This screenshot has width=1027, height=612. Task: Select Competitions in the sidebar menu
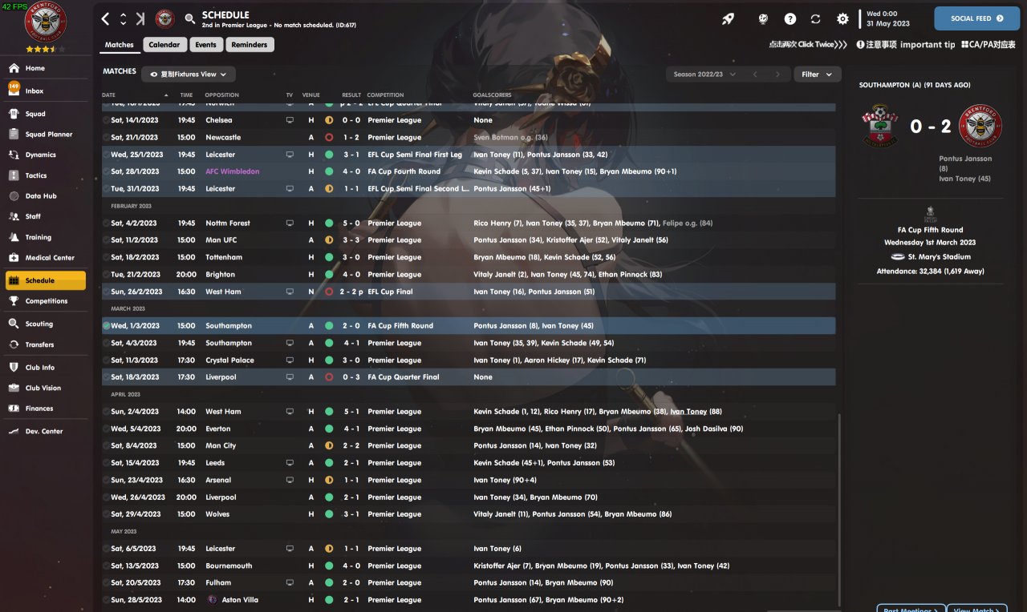pyautogui.click(x=44, y=301)
